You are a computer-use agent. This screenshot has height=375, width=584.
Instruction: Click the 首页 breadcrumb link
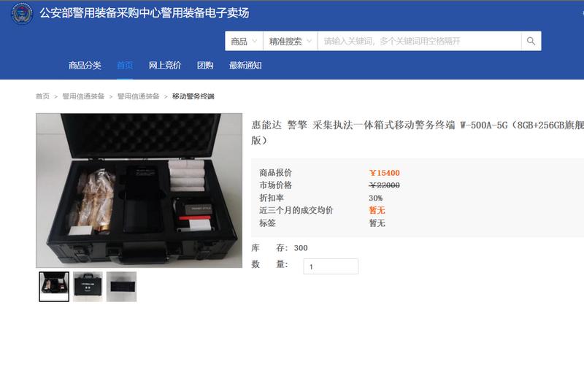[42, 96]
